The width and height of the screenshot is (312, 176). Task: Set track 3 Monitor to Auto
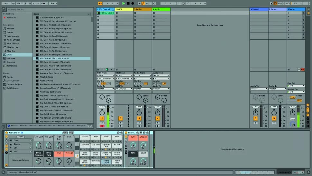pyautogui.click(x=141, y=83)
